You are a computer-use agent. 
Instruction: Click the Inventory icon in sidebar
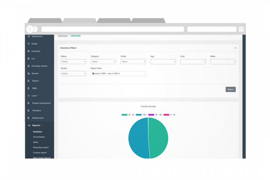28,51
